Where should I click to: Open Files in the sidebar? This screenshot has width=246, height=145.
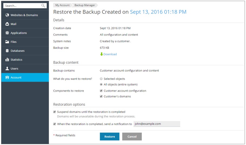[25, 42]
